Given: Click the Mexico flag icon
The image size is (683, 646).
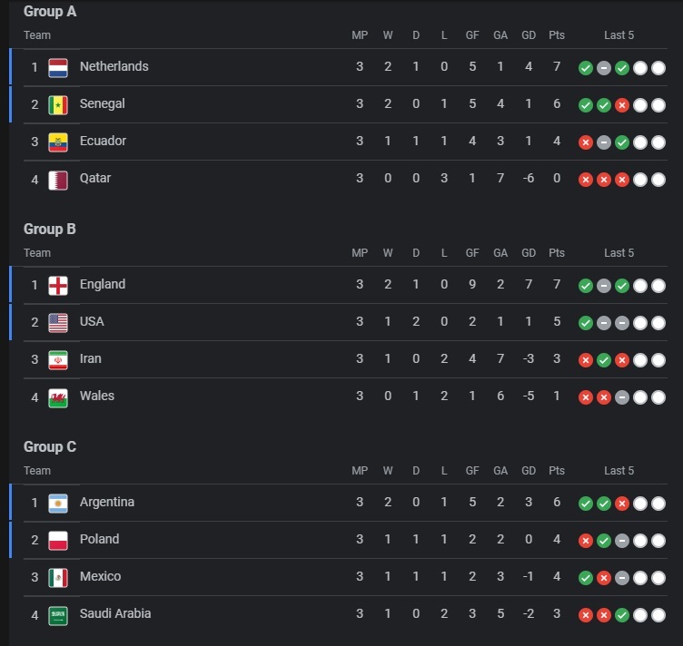Looking at the screenshot, I should tap(58, 578).
